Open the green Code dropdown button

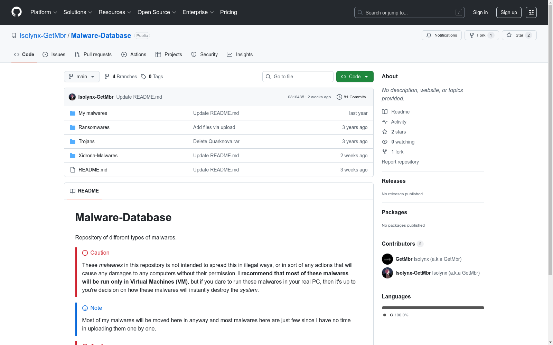click(355, 77)
